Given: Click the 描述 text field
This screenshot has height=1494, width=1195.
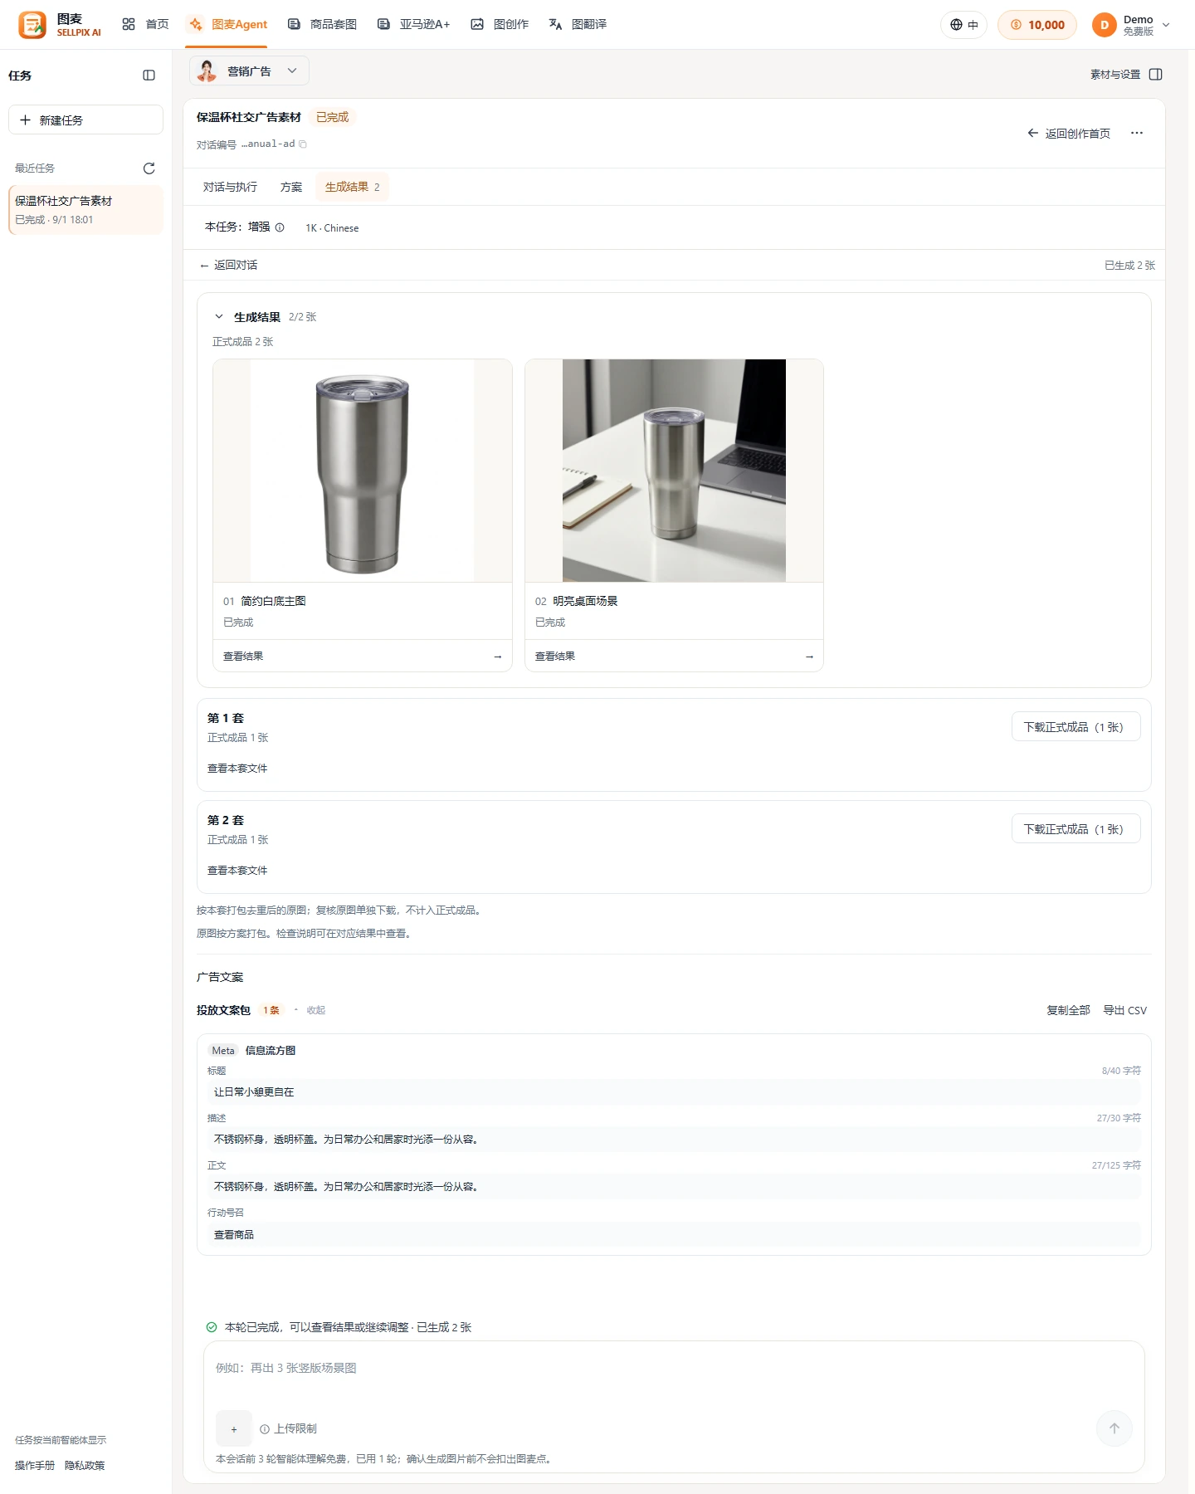Looking at the screenshot, I should click(674, 1139).
